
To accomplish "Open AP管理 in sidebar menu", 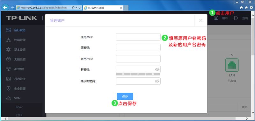I will 19,69.
